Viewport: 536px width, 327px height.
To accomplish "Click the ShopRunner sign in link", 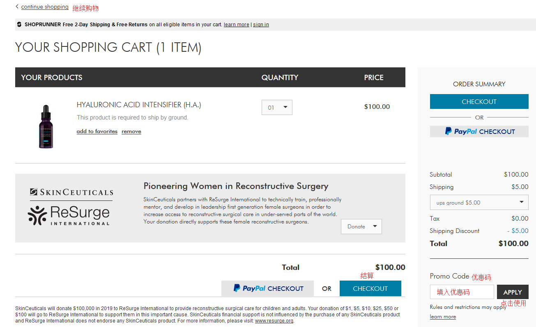I will tap(261, 25).
